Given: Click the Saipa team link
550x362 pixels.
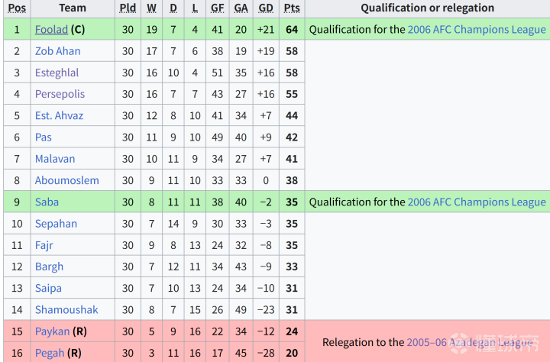Looking at the screenshot, I should click(48, 289).
